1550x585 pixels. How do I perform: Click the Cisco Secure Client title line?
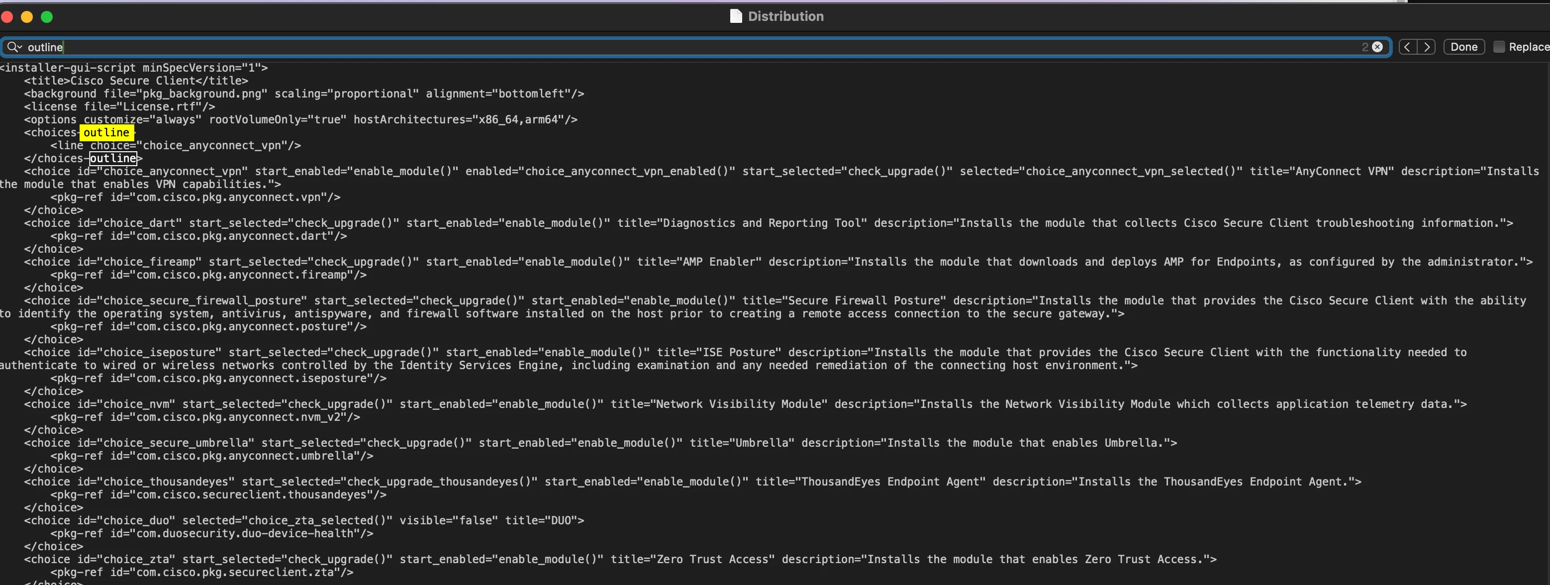click(136, 81)
